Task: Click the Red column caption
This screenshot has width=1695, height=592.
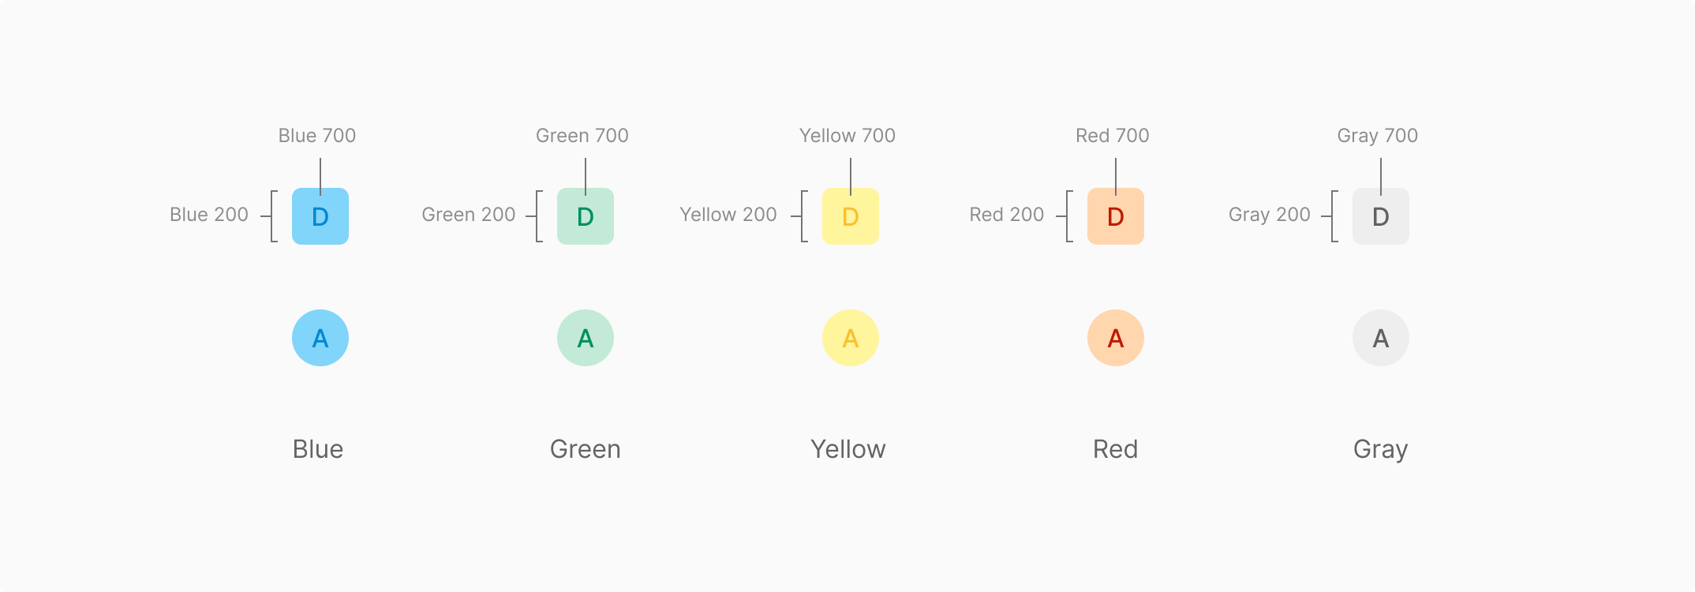Action: tap(1116, 449)
